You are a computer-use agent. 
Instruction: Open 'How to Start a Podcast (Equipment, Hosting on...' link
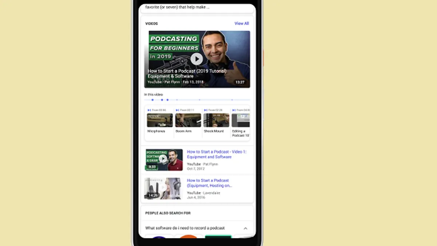point(209,183)
